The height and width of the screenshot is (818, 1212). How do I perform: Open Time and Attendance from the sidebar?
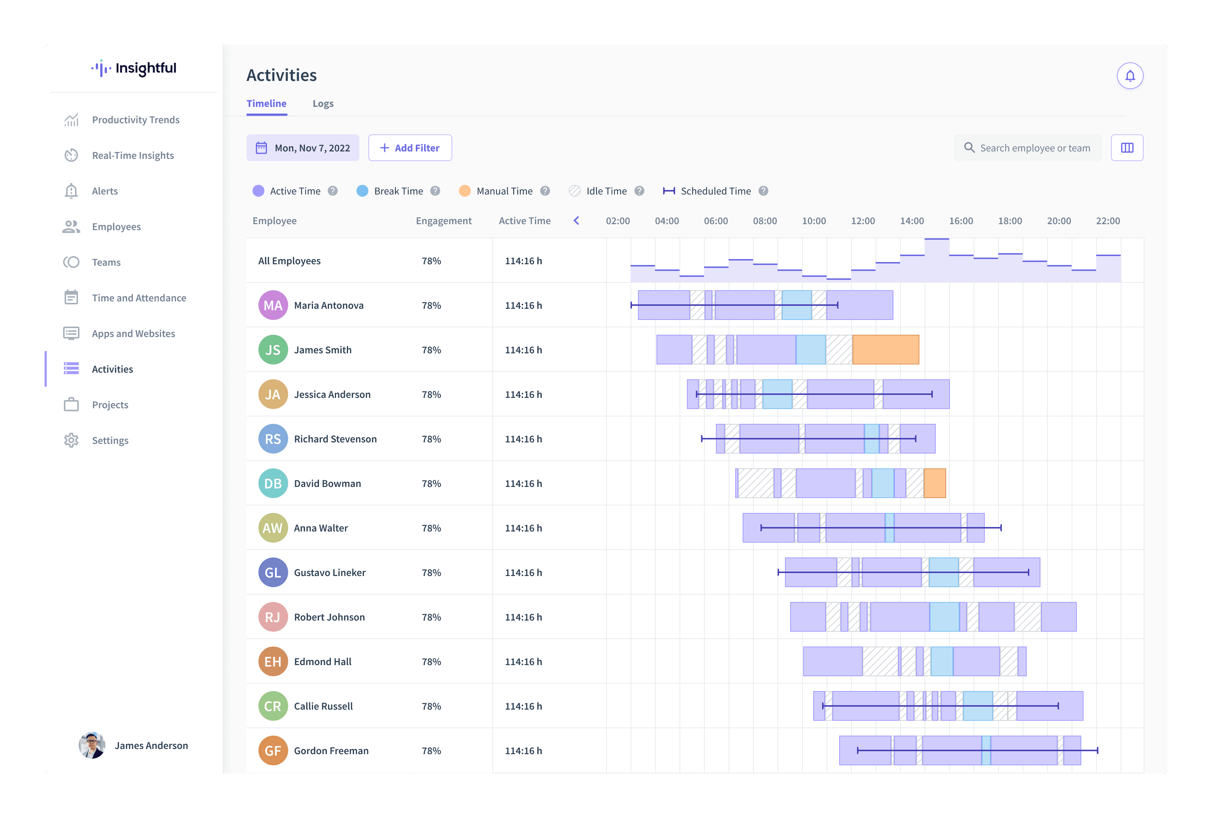point(139,298)
